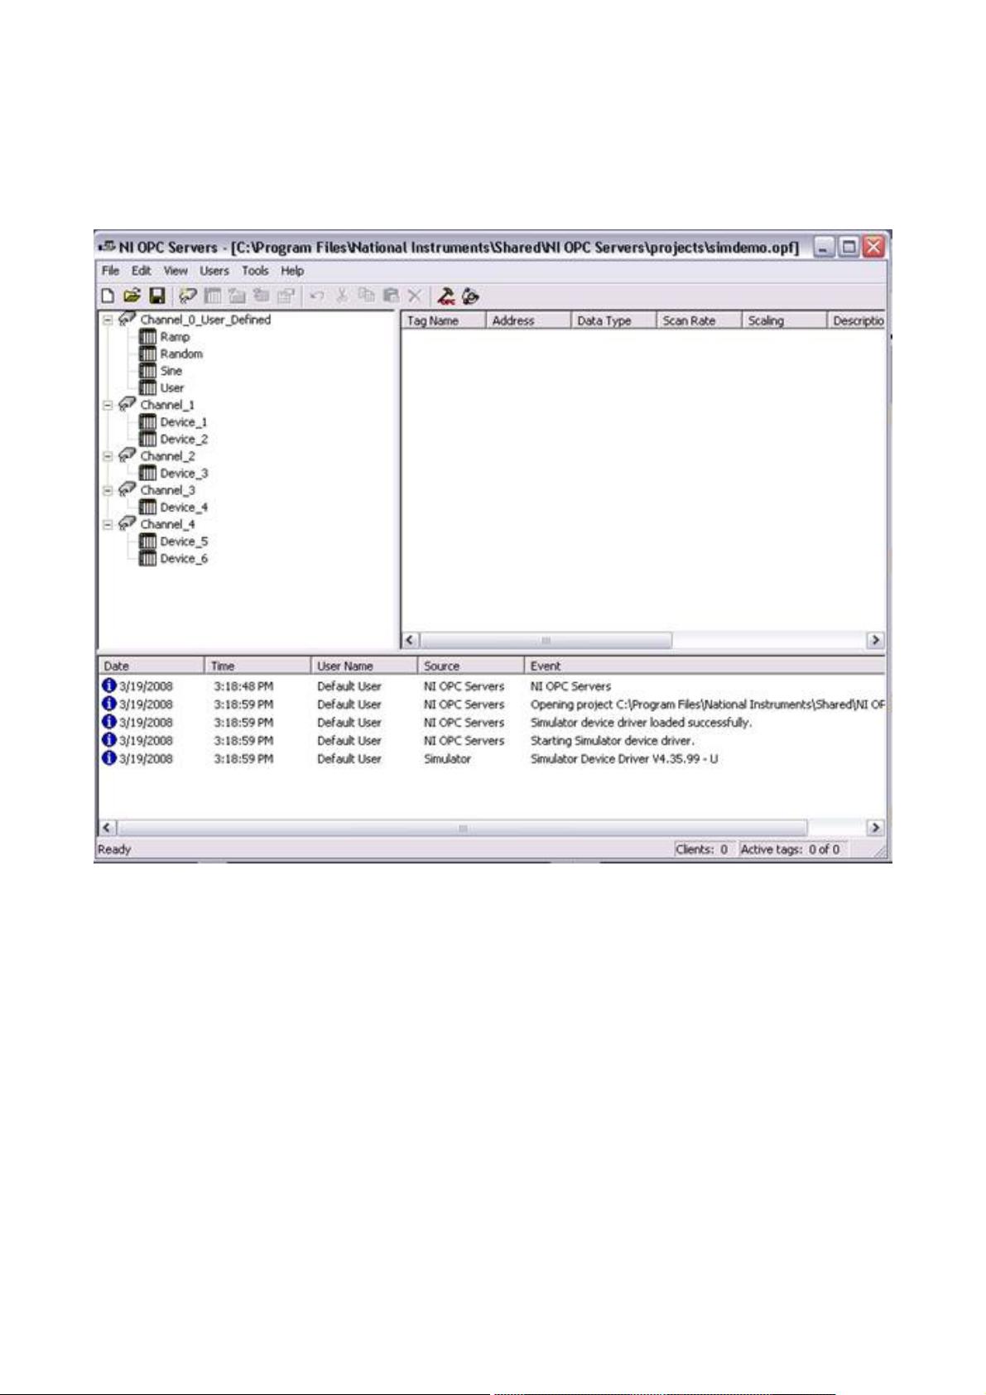The width and height of the screenshot is (986, 1395).
Task: Open the Edit menu
Action: click(x=142, y=271)
